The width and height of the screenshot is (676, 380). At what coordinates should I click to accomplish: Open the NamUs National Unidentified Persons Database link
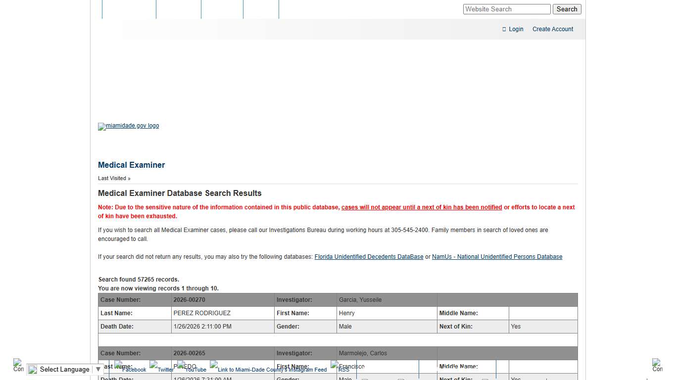pos(497,256)
